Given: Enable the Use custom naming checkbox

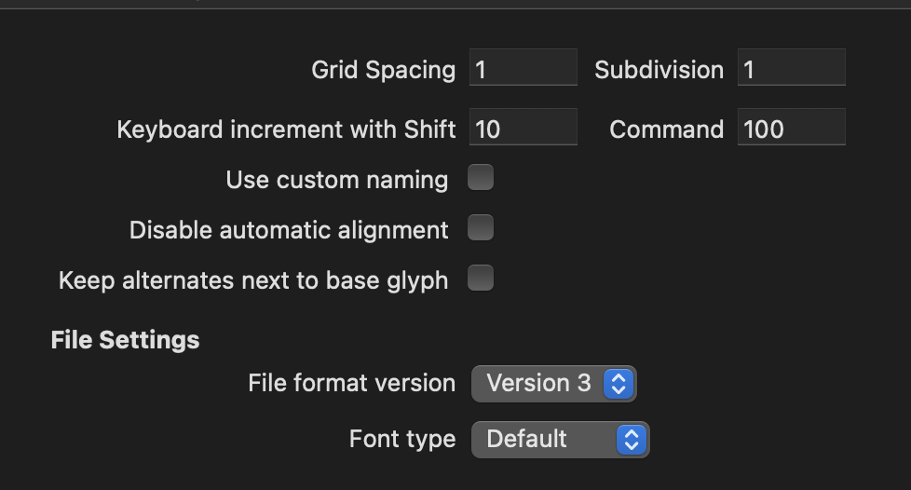Looking at the screenshot, I should pyautogui.click(x=481, y=177).
